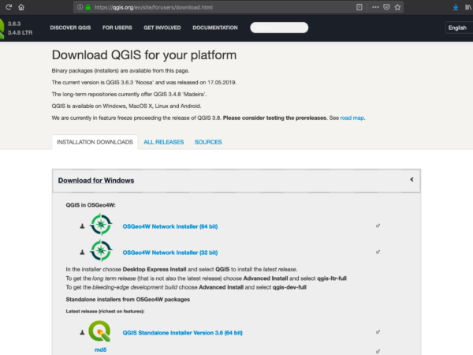Save page to Pocket icon
This screenshot has height=355, width=473.
[x=386, y=7]
